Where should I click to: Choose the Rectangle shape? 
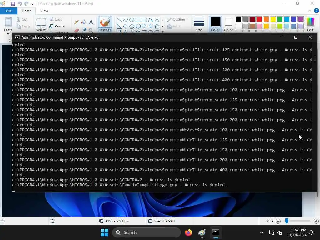pos(138,20)
